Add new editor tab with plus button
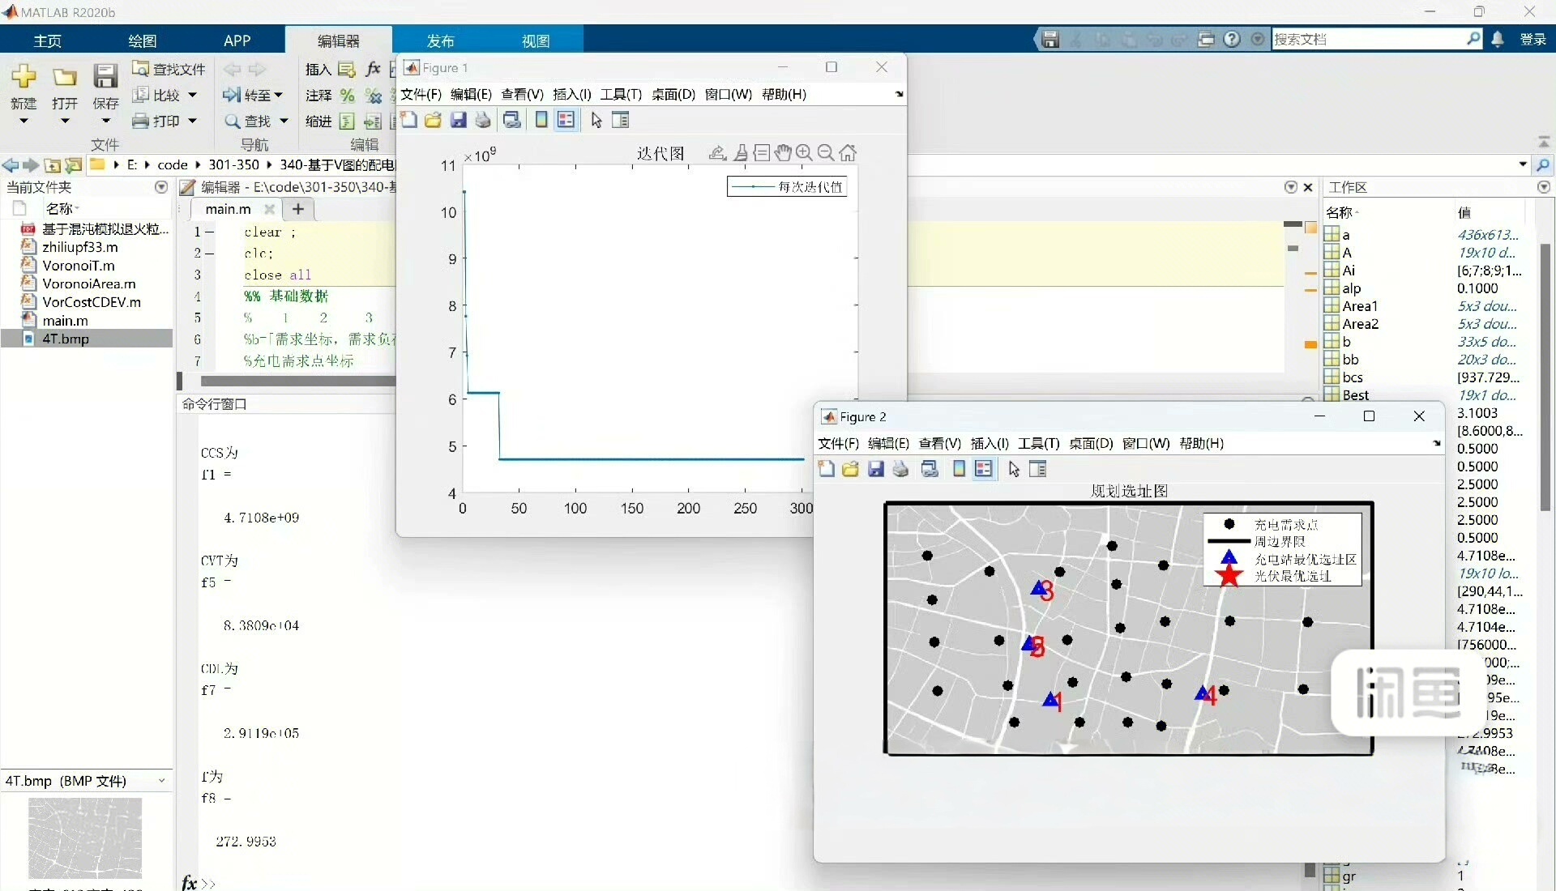Screen dimensions: 1556x891 pos(298,209)
